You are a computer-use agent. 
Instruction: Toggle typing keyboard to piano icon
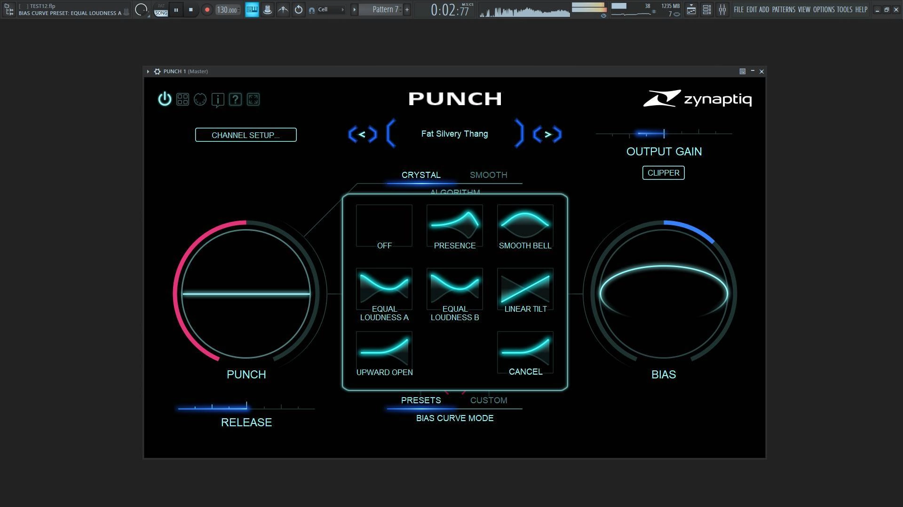click(x=252, y=9)
